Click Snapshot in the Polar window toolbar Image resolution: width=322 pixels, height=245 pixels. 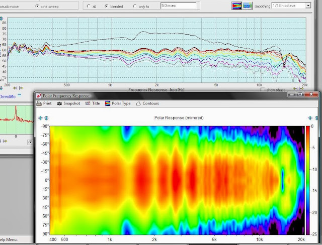tap(71, 103)
